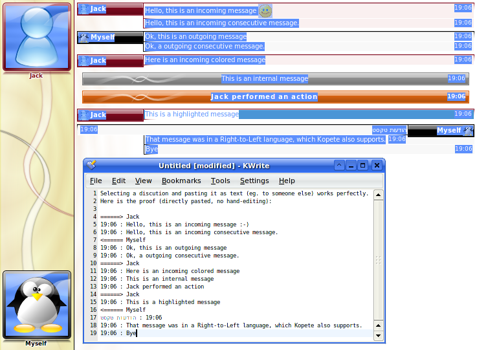The image size is (477, 350).
Task: Click the first Jack sender name header
Action: click(110, 9)
